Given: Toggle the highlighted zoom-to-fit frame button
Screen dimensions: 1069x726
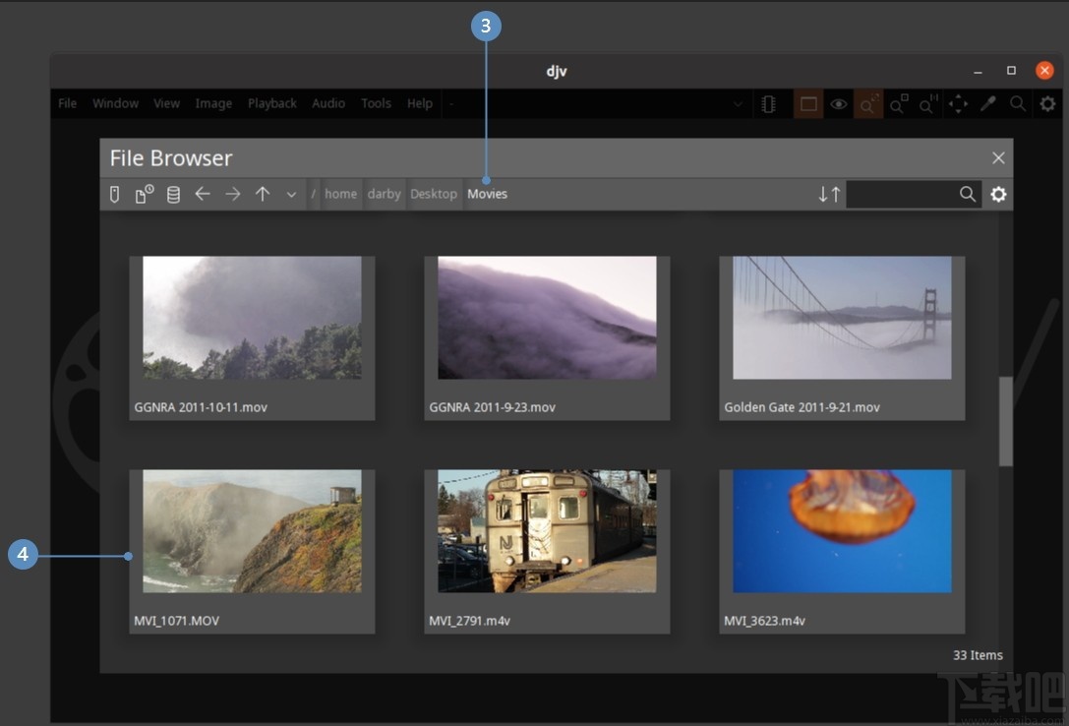Looking at the screenshot, I should (x=867, y=103).
